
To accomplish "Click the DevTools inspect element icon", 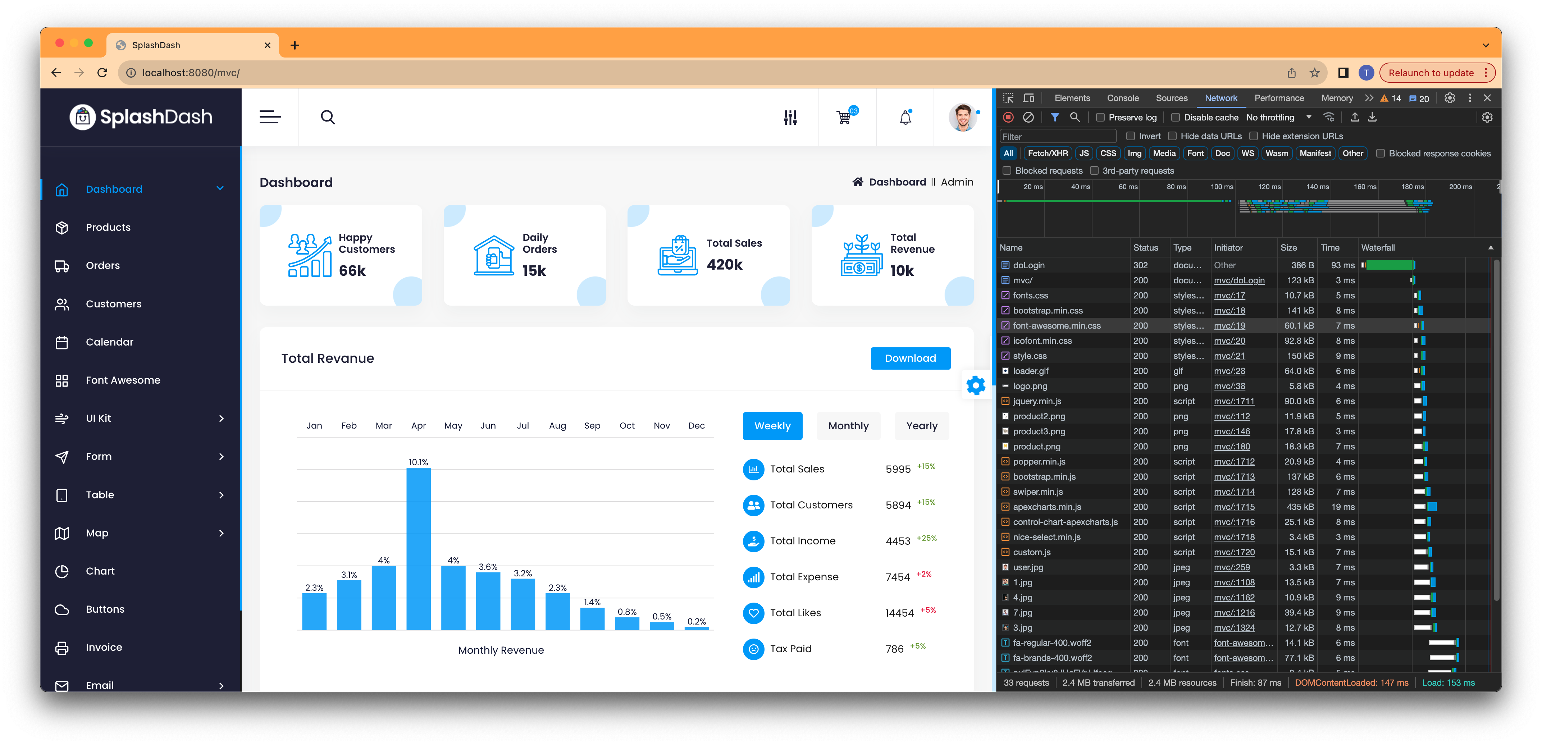I will point(1009,98).
